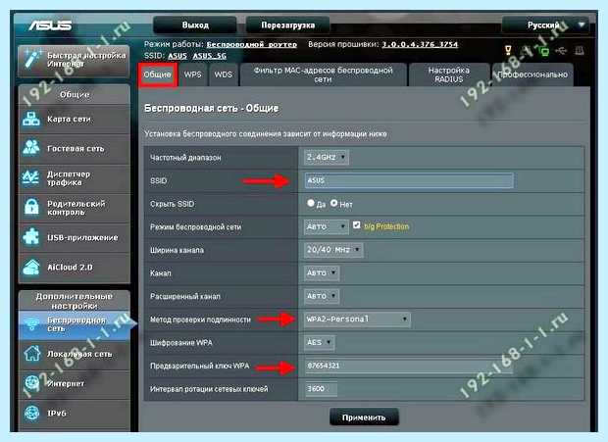Viewport: 608px width, 442px height.
Task: Open the Фильтр MAC-адресов tab
Action: tap(324, 74)
